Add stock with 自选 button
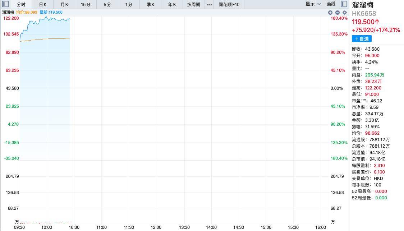The image size is (404, 231). tap(362, 39)
